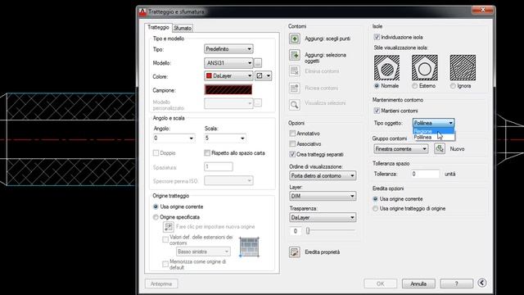Select Normale radio button
The height and width of the screenshot is (295, 524).
377,86
